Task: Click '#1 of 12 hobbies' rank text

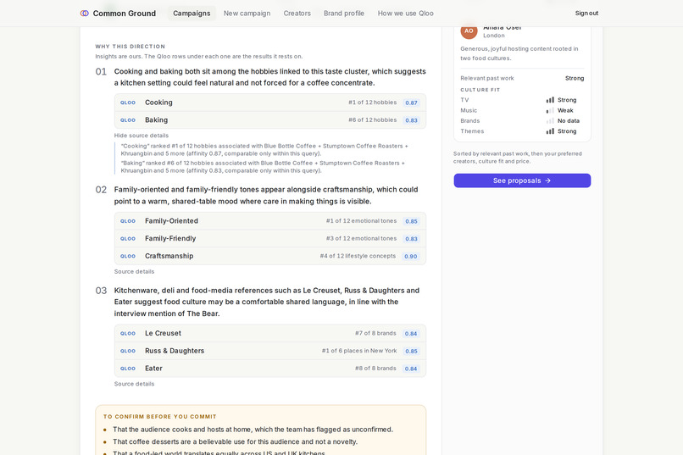Action: [x=372, y=103]
